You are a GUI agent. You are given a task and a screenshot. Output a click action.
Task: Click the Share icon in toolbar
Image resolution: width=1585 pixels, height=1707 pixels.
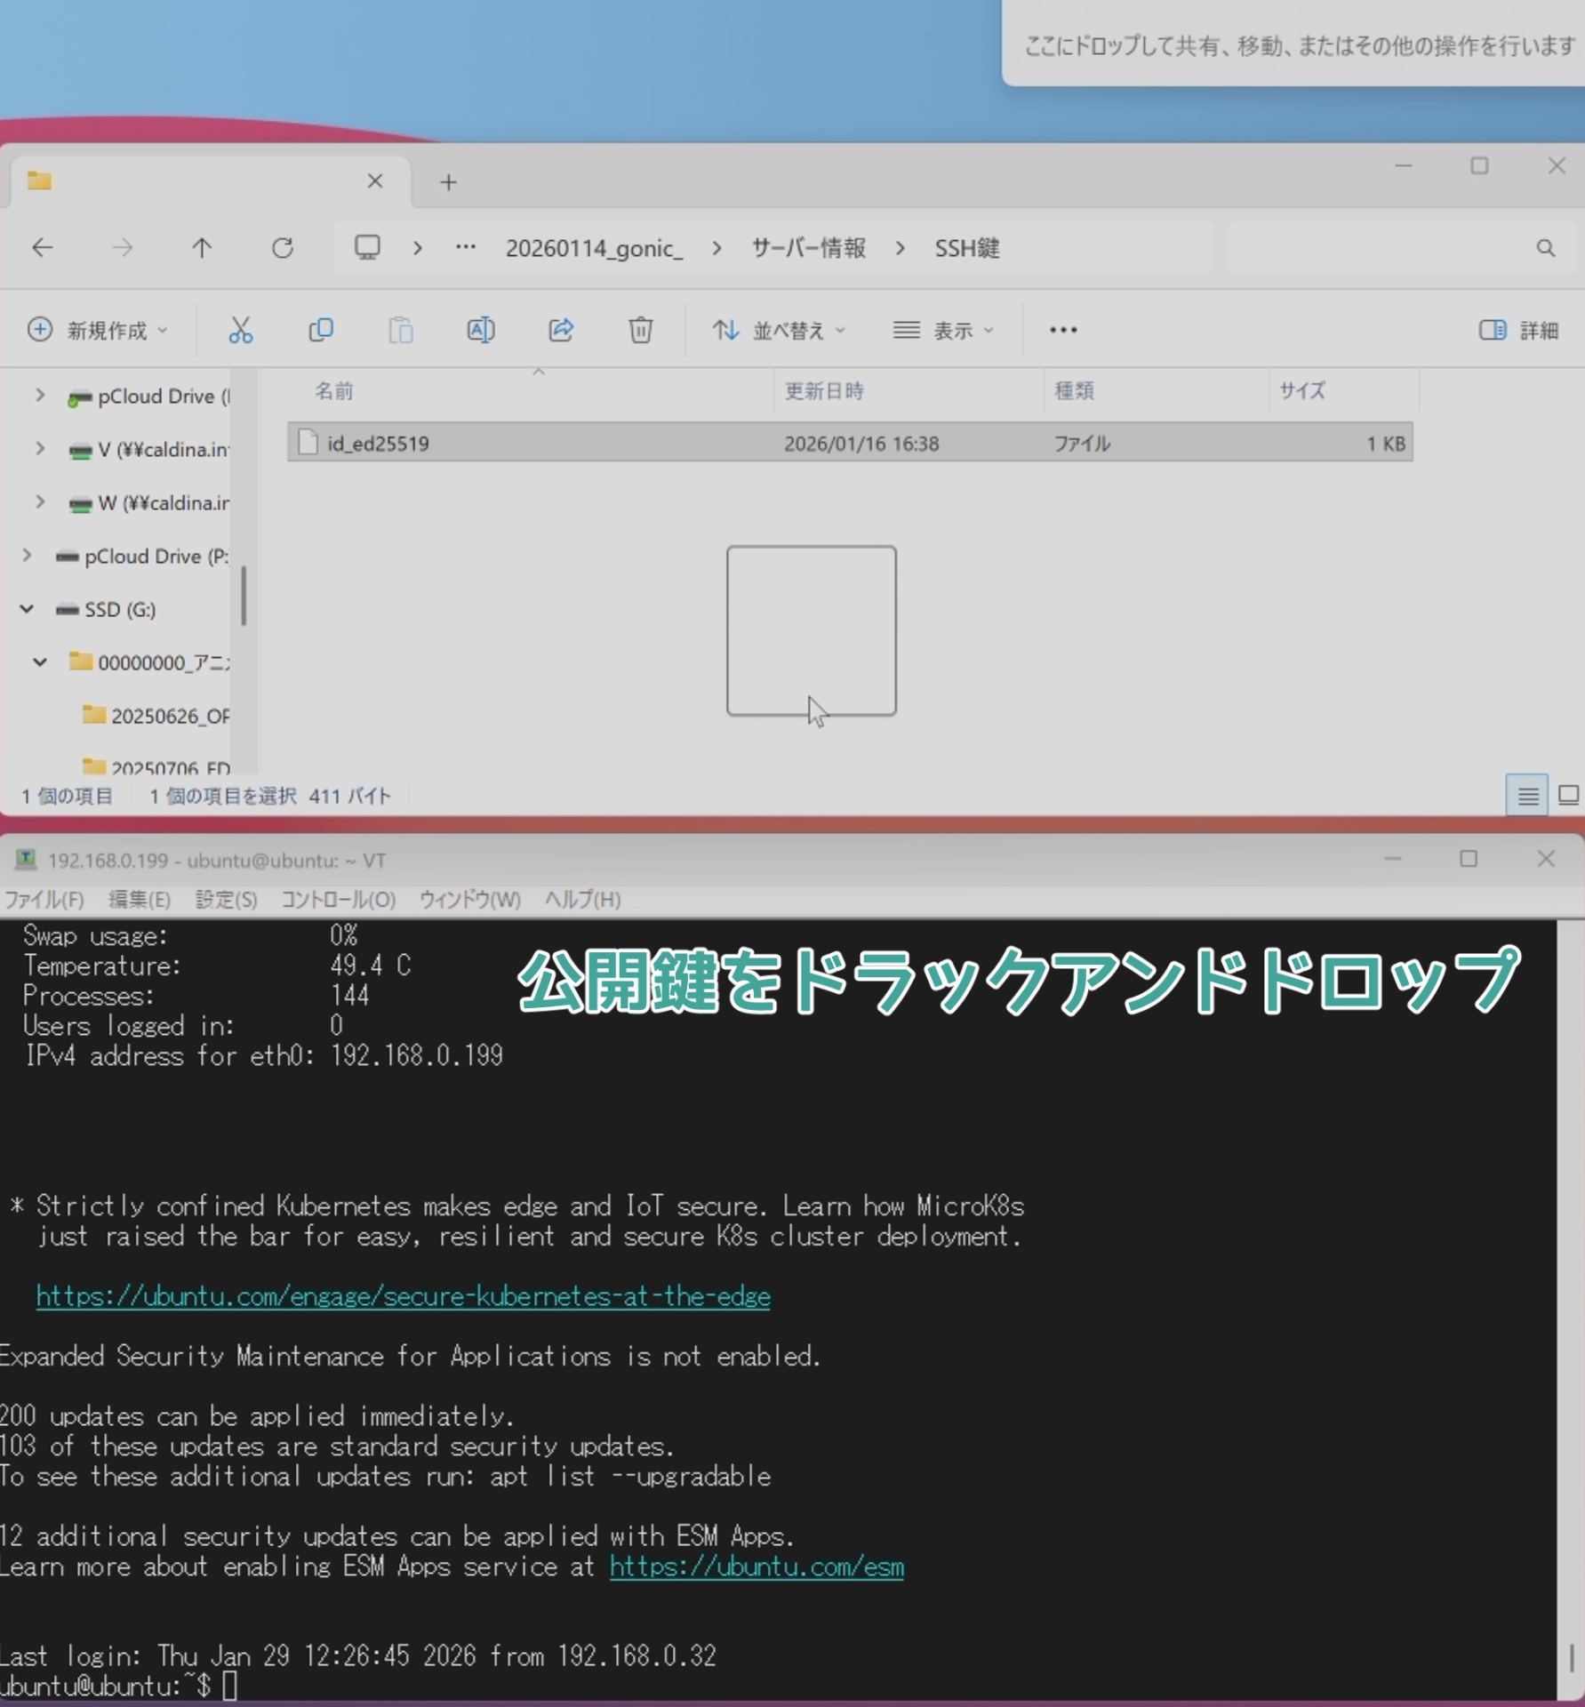click(x=560, y=331)
